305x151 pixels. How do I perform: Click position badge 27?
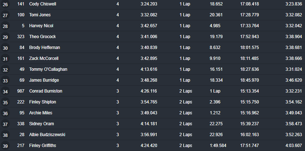(5, 15)
